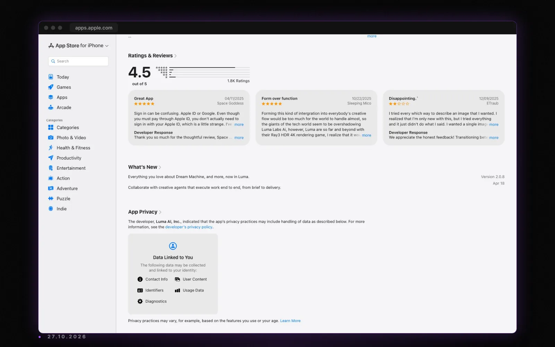Click the Indie category icon
Screen dimensions: 555x347
pos(51,209)
